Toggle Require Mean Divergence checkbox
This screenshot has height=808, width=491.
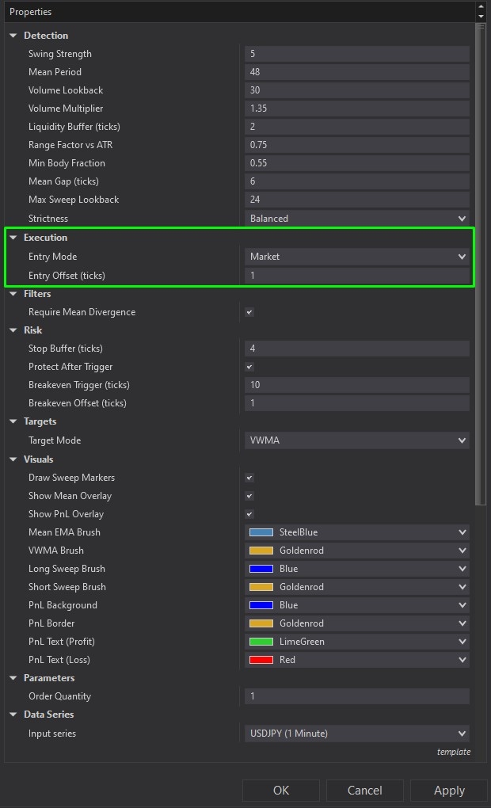(x=249, y=312)
